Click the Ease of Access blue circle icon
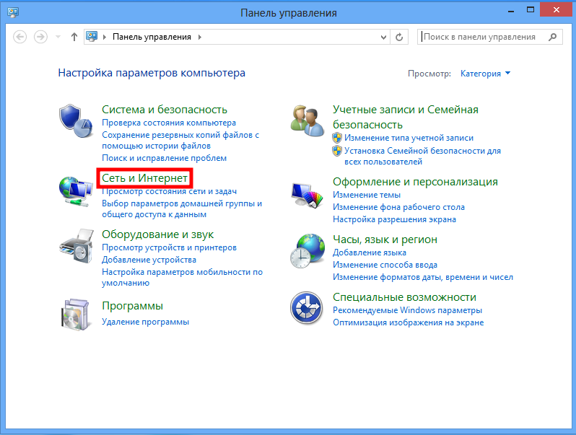This screenshot has width=576, height=435. 306,308
